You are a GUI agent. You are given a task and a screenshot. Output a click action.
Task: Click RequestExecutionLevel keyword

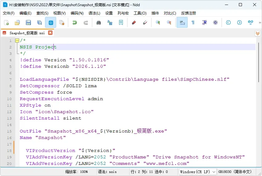point(52,99)
